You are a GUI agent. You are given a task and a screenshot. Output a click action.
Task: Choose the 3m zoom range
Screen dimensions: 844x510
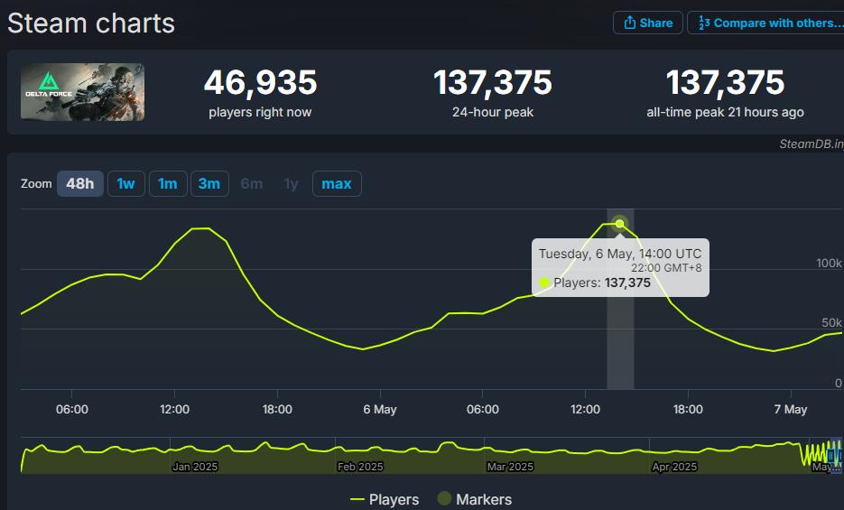coord(209,183)
